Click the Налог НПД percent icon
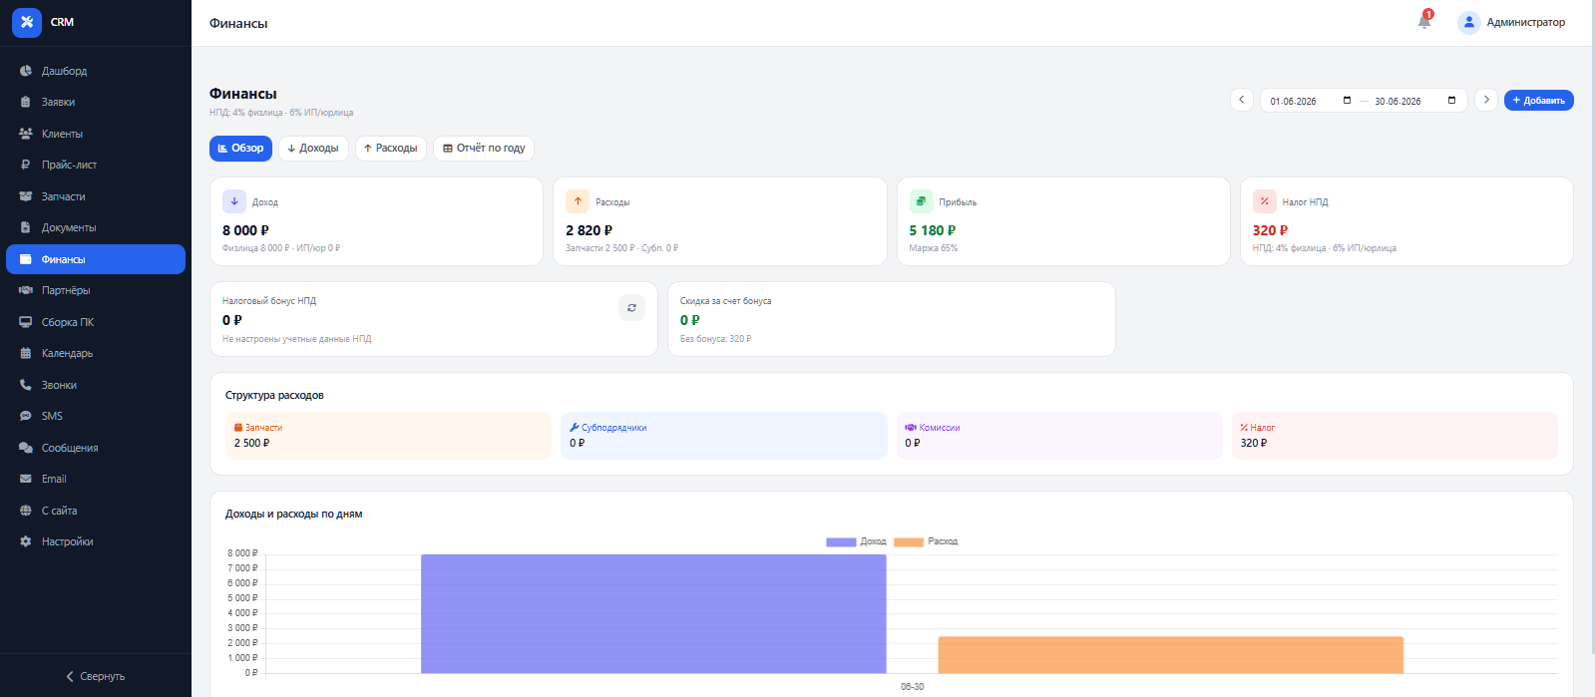1595x697 pixels. (x=1265, y=201)
